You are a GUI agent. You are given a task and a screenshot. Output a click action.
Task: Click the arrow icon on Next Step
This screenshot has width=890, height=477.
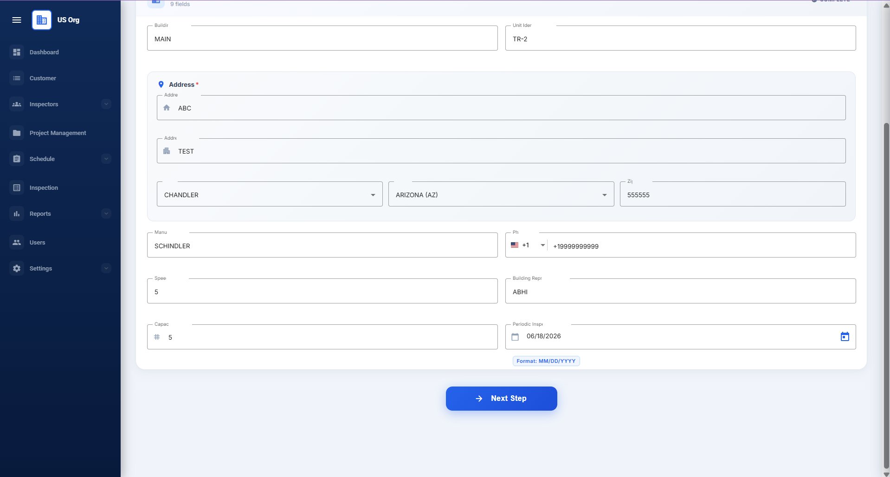tap(479, 399)
